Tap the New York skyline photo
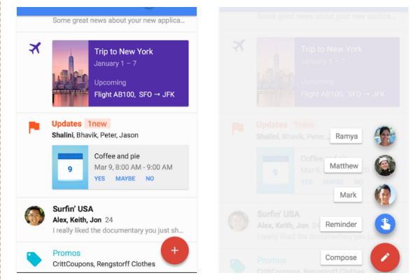420x280 pixels. click(71, 73)
